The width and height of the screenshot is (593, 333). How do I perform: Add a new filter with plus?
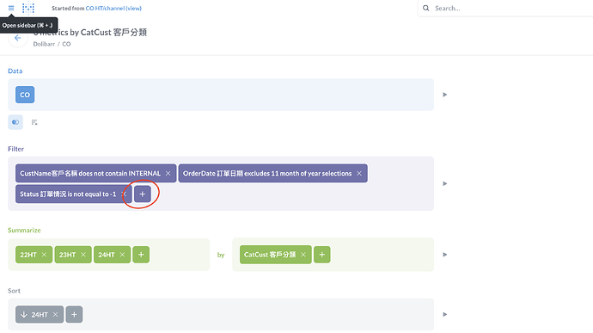(143, 194)
